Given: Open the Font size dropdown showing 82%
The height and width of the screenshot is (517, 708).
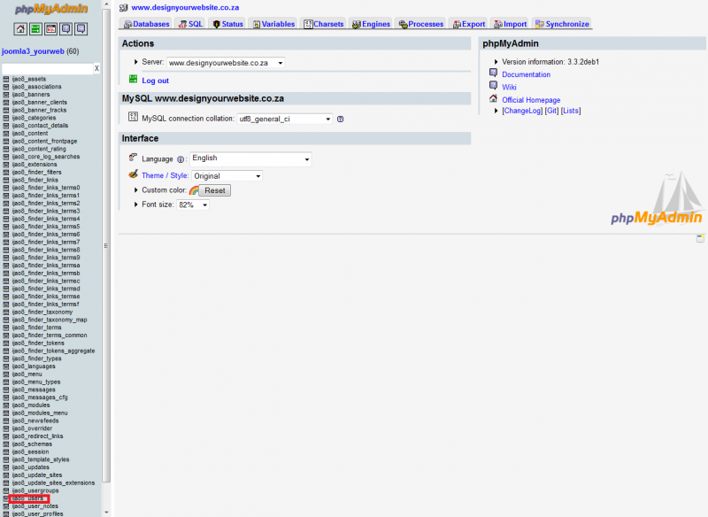Looking at the screenshot, I should pyautogui.click(x=193, y=204).
